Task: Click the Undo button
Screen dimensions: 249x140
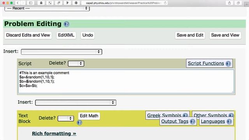Action: click(88, 35)
